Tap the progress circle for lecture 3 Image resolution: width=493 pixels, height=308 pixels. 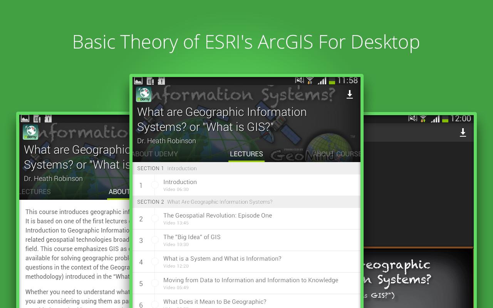(x=155, y=240)
